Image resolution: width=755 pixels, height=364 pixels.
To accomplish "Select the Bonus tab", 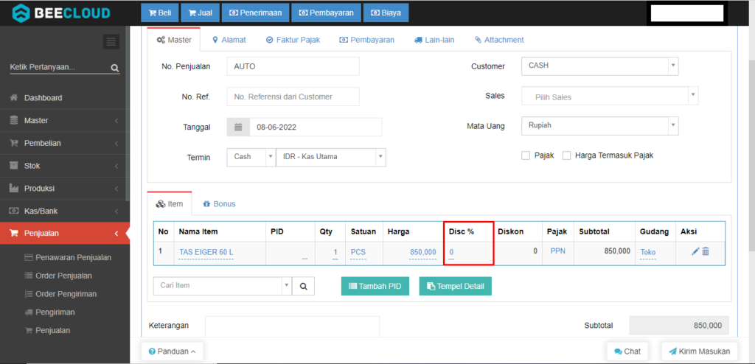I will point(219,203).
